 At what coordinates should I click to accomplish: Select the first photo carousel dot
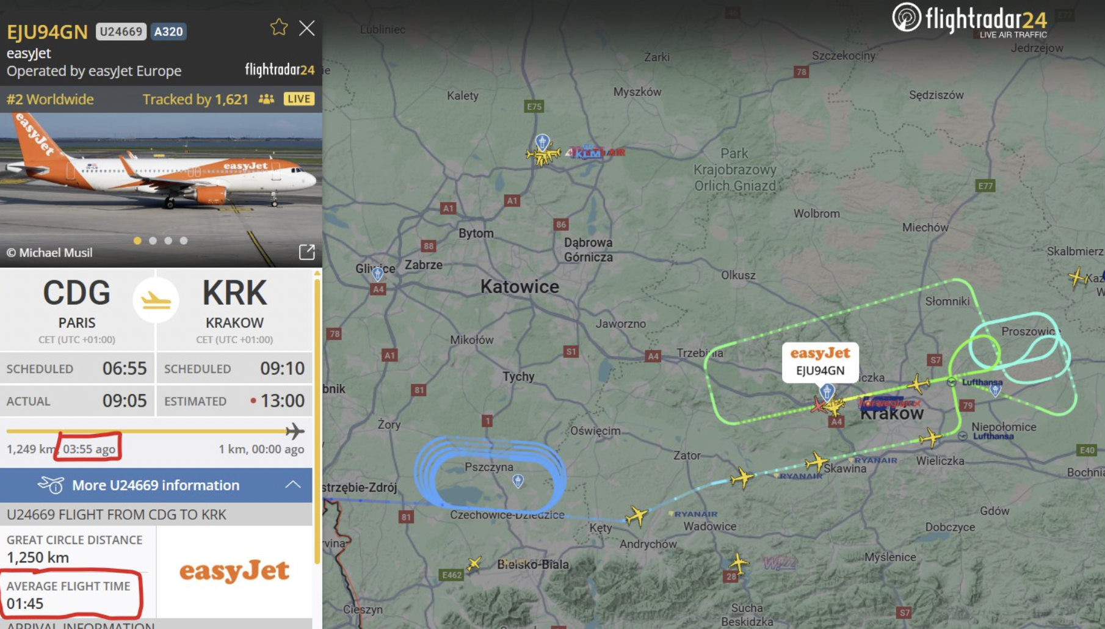(x=137, y=241)
